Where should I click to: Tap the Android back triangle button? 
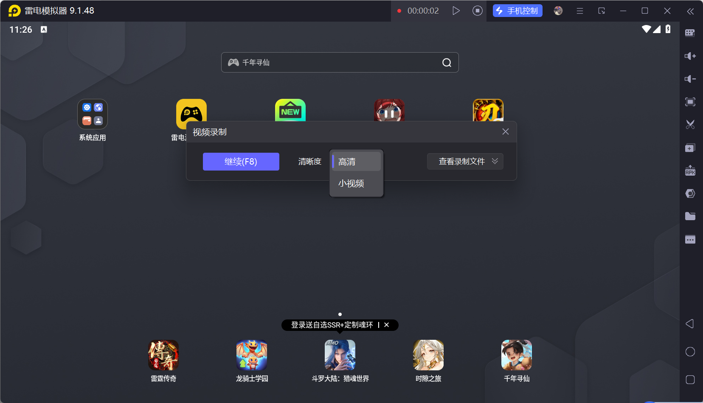pyautogui.click(x=690, y=324)
